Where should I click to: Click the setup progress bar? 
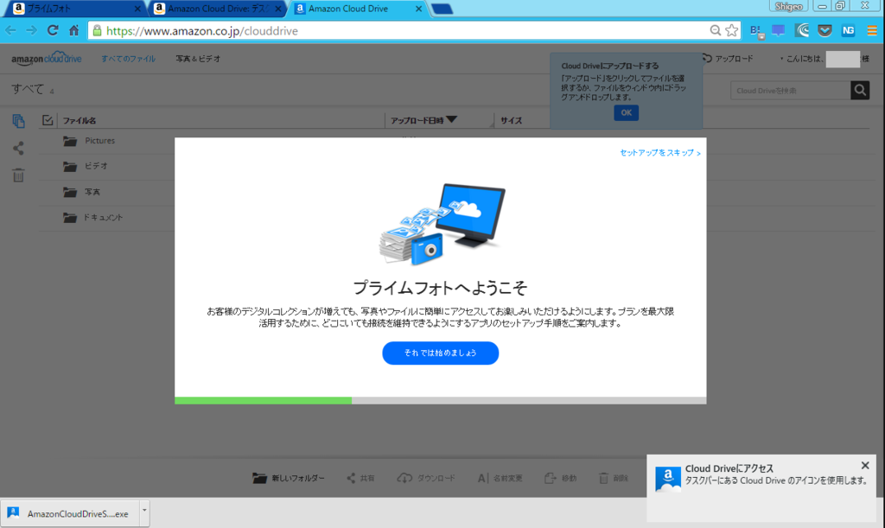[x=440, y=400]
